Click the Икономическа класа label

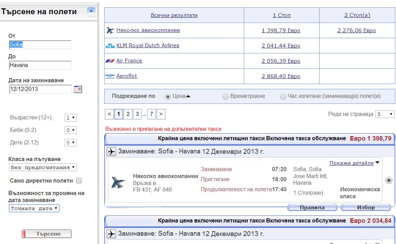tap(360, 193)
